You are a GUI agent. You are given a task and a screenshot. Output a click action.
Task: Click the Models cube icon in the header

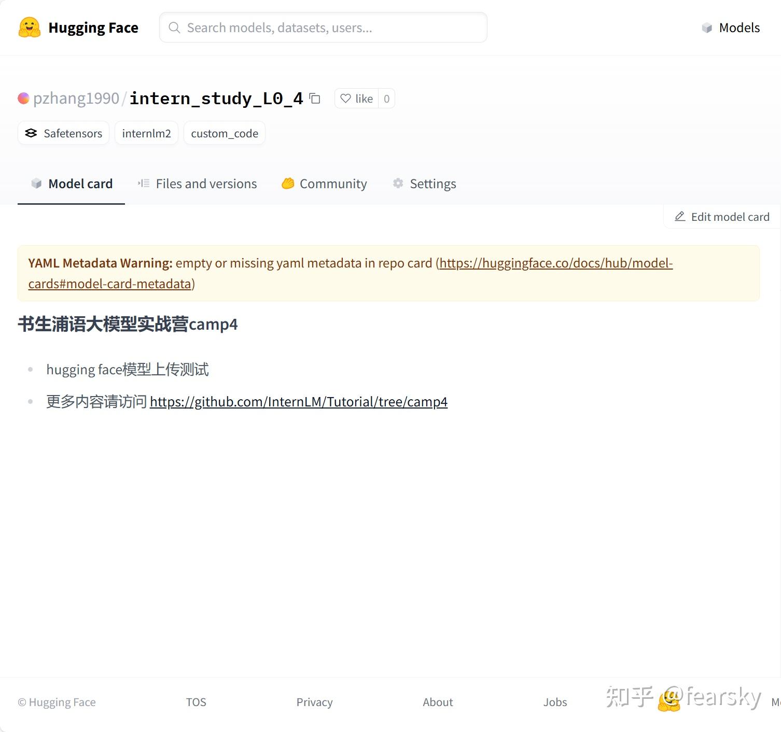coord(707,27)
